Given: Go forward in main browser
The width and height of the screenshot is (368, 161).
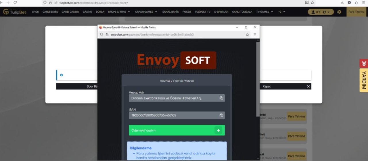Looking at the screenshot, I should point(7,3).
